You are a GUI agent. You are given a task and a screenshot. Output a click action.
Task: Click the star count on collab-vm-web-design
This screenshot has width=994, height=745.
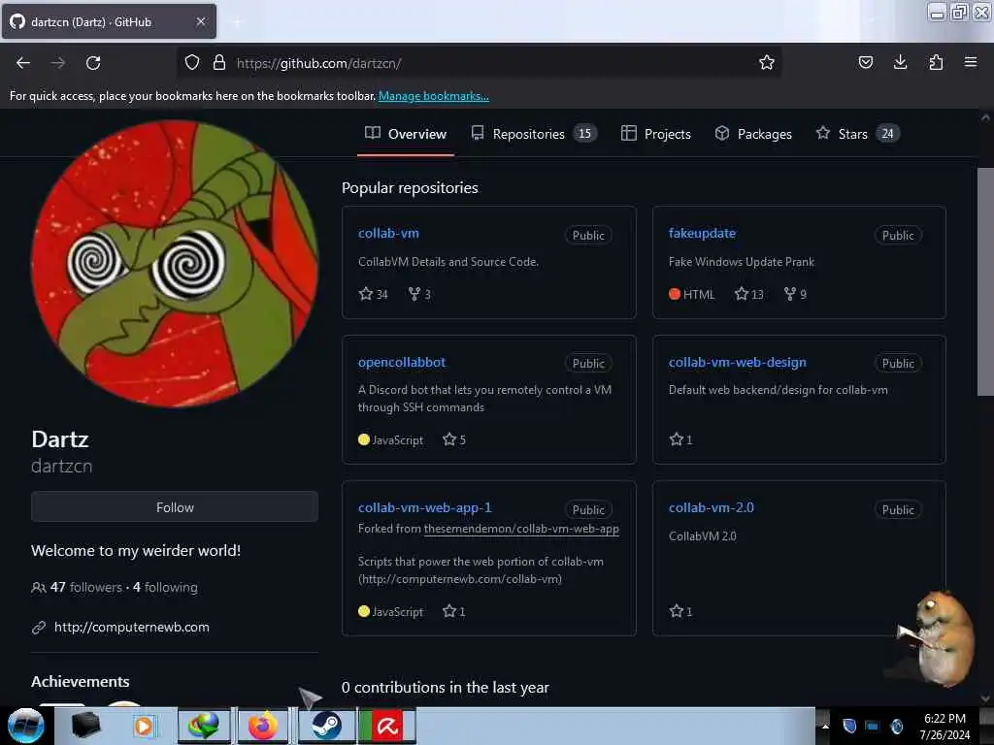(680, 439)
